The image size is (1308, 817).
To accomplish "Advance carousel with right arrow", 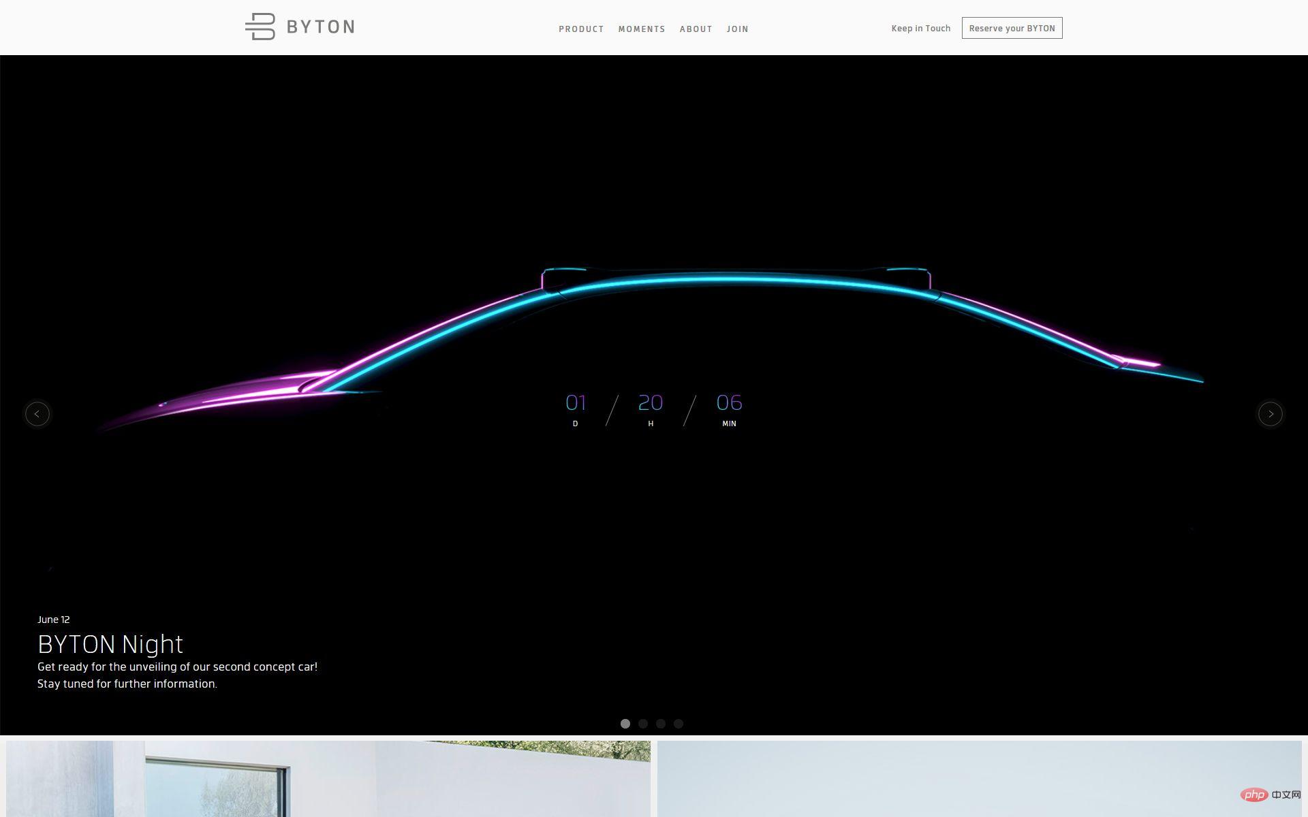I will 1270,414.
